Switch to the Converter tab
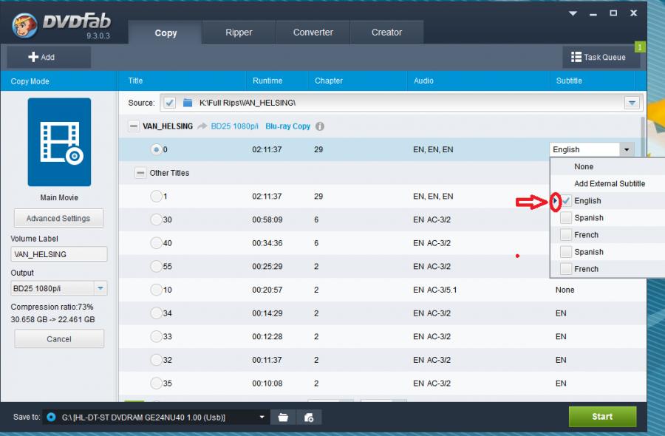 pos(313,33)
